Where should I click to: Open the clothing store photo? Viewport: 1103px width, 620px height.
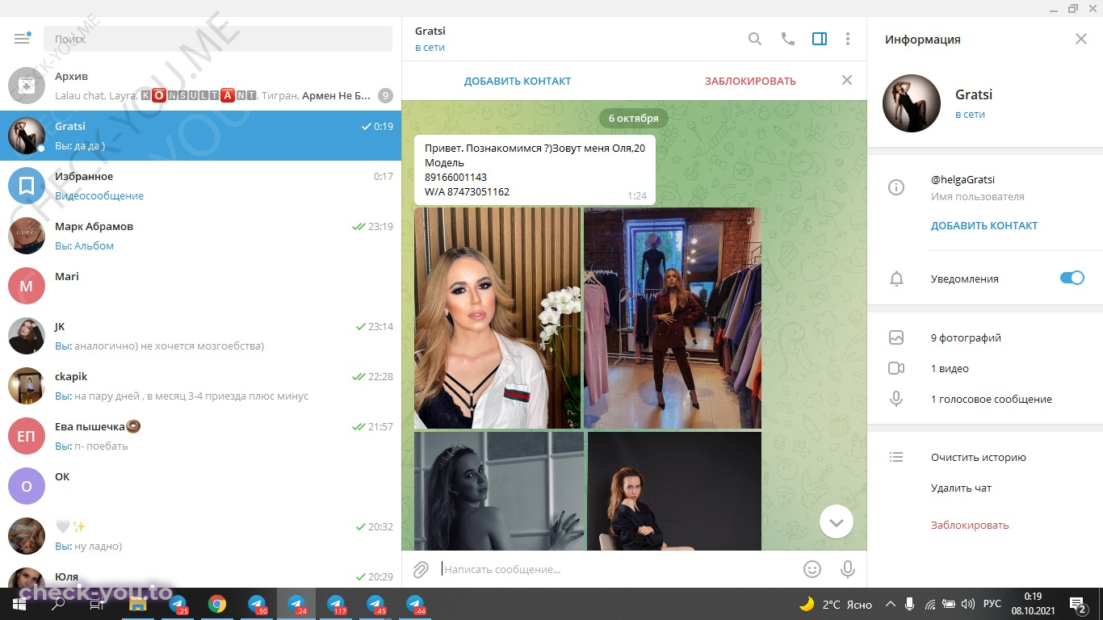point(673,318)
